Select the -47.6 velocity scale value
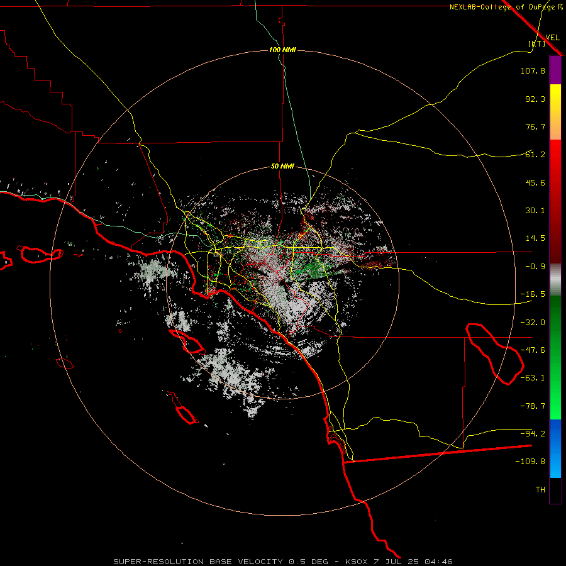566x566 pixels. click(533, 350)
